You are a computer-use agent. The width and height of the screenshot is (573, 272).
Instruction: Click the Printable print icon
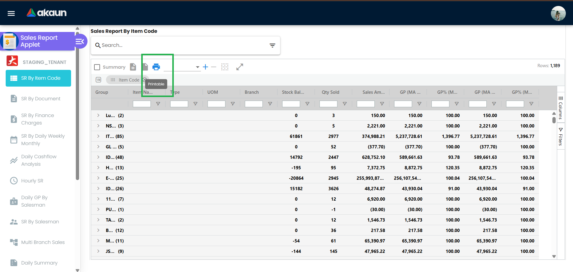[156, 67]
